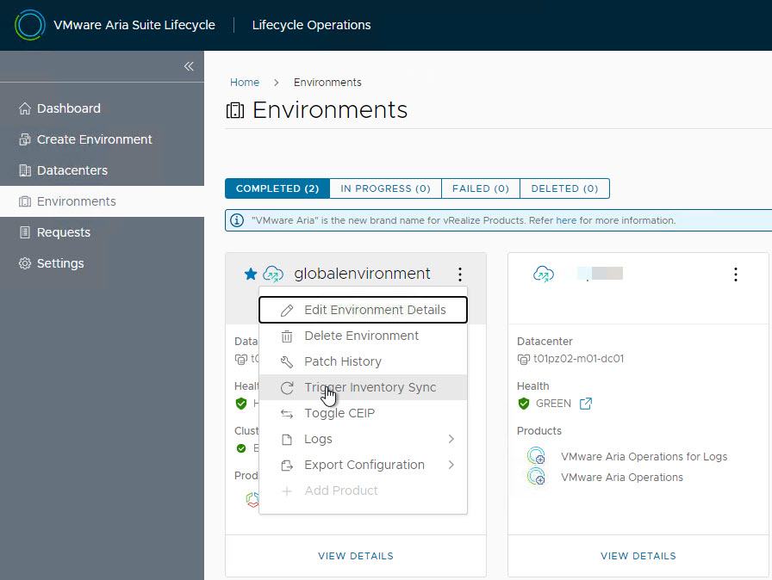Click VIEW DETAILS on the second environment card

coord(638,556)
